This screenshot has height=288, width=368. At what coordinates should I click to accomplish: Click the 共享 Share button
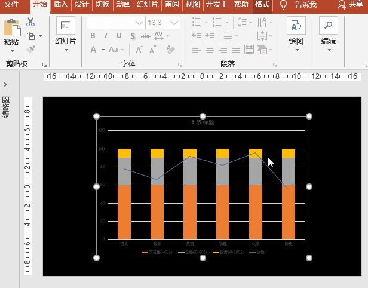350,4
